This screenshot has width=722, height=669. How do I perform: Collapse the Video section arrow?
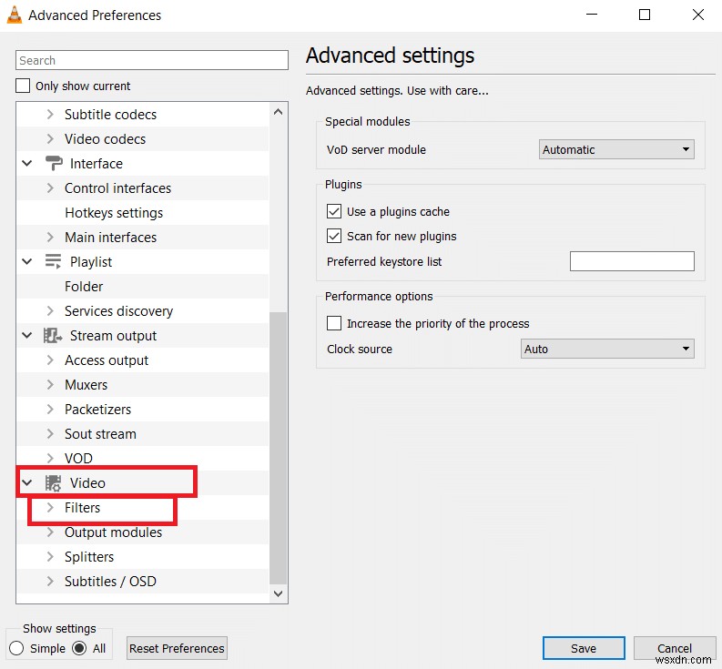[x=27, y=483]
